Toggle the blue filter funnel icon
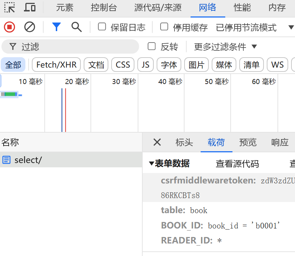Viewport: 295px width, 256px height. click(x=56, y=27)
